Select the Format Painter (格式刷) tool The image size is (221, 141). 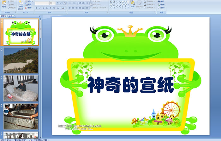point(11,7)
